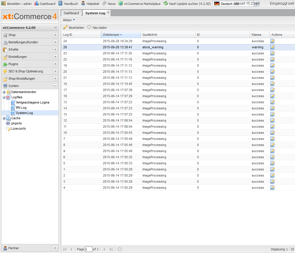Open the Deutsch language selector
Screen dimensions: 295x253
click(x=236, y=3)
